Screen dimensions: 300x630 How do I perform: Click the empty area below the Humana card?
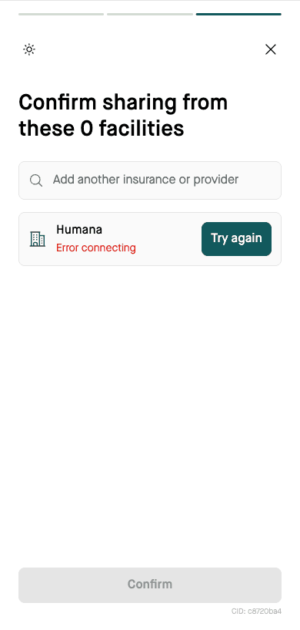(150, 414)
